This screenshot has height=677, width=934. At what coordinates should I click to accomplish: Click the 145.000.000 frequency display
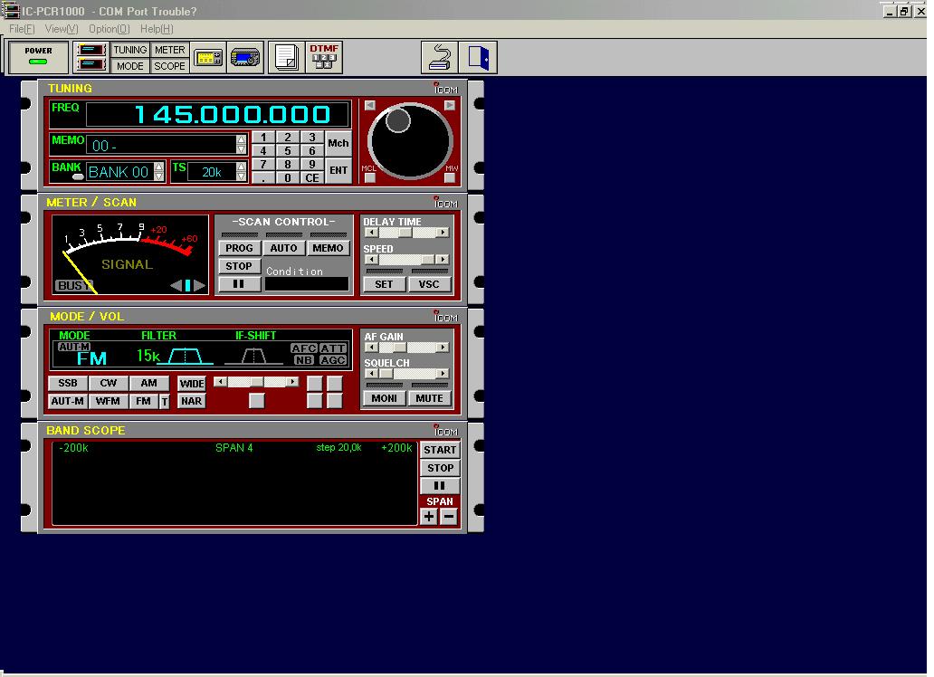(218, 114)
